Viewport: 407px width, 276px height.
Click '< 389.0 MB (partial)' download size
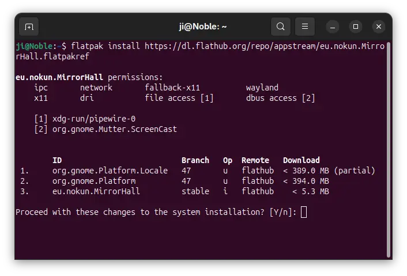click(x=329, y=171)
